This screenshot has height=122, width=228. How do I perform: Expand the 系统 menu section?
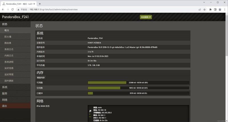click(x=15, y=87)
